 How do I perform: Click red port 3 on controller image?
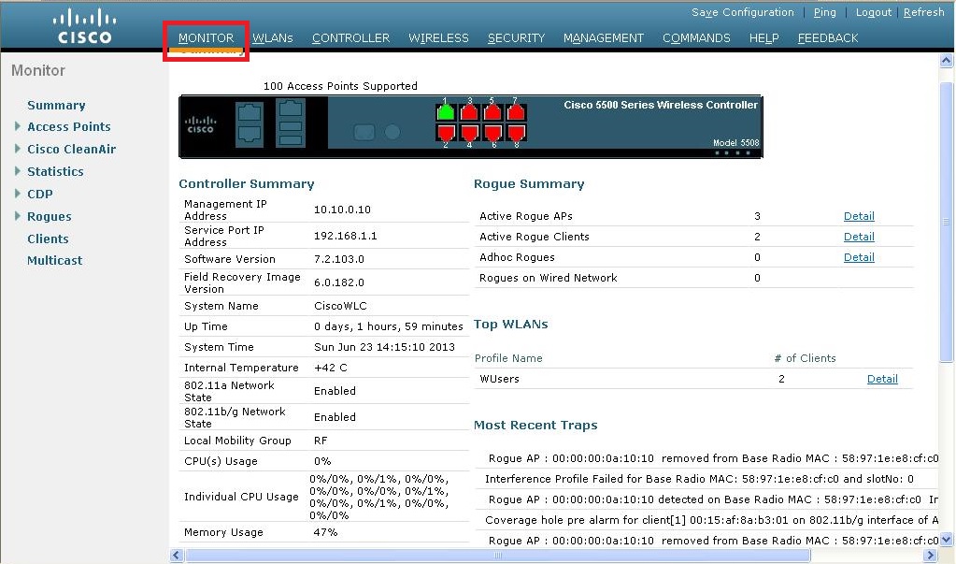click(x=469, y=111)
